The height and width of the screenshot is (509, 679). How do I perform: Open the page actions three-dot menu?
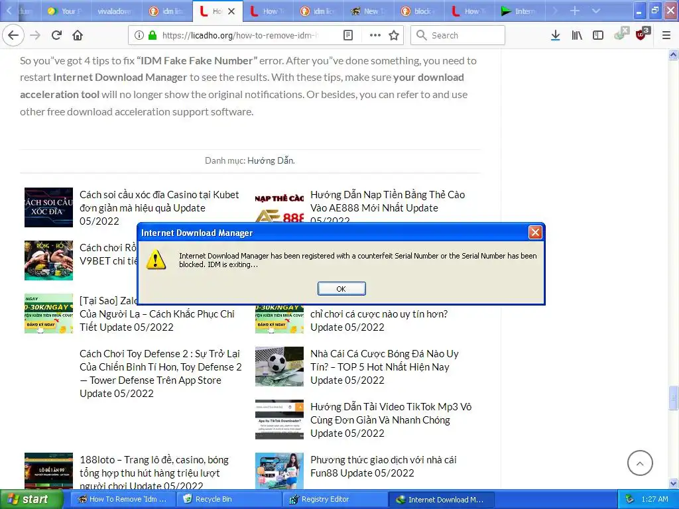pyautogui.click(x=375, y=35)
